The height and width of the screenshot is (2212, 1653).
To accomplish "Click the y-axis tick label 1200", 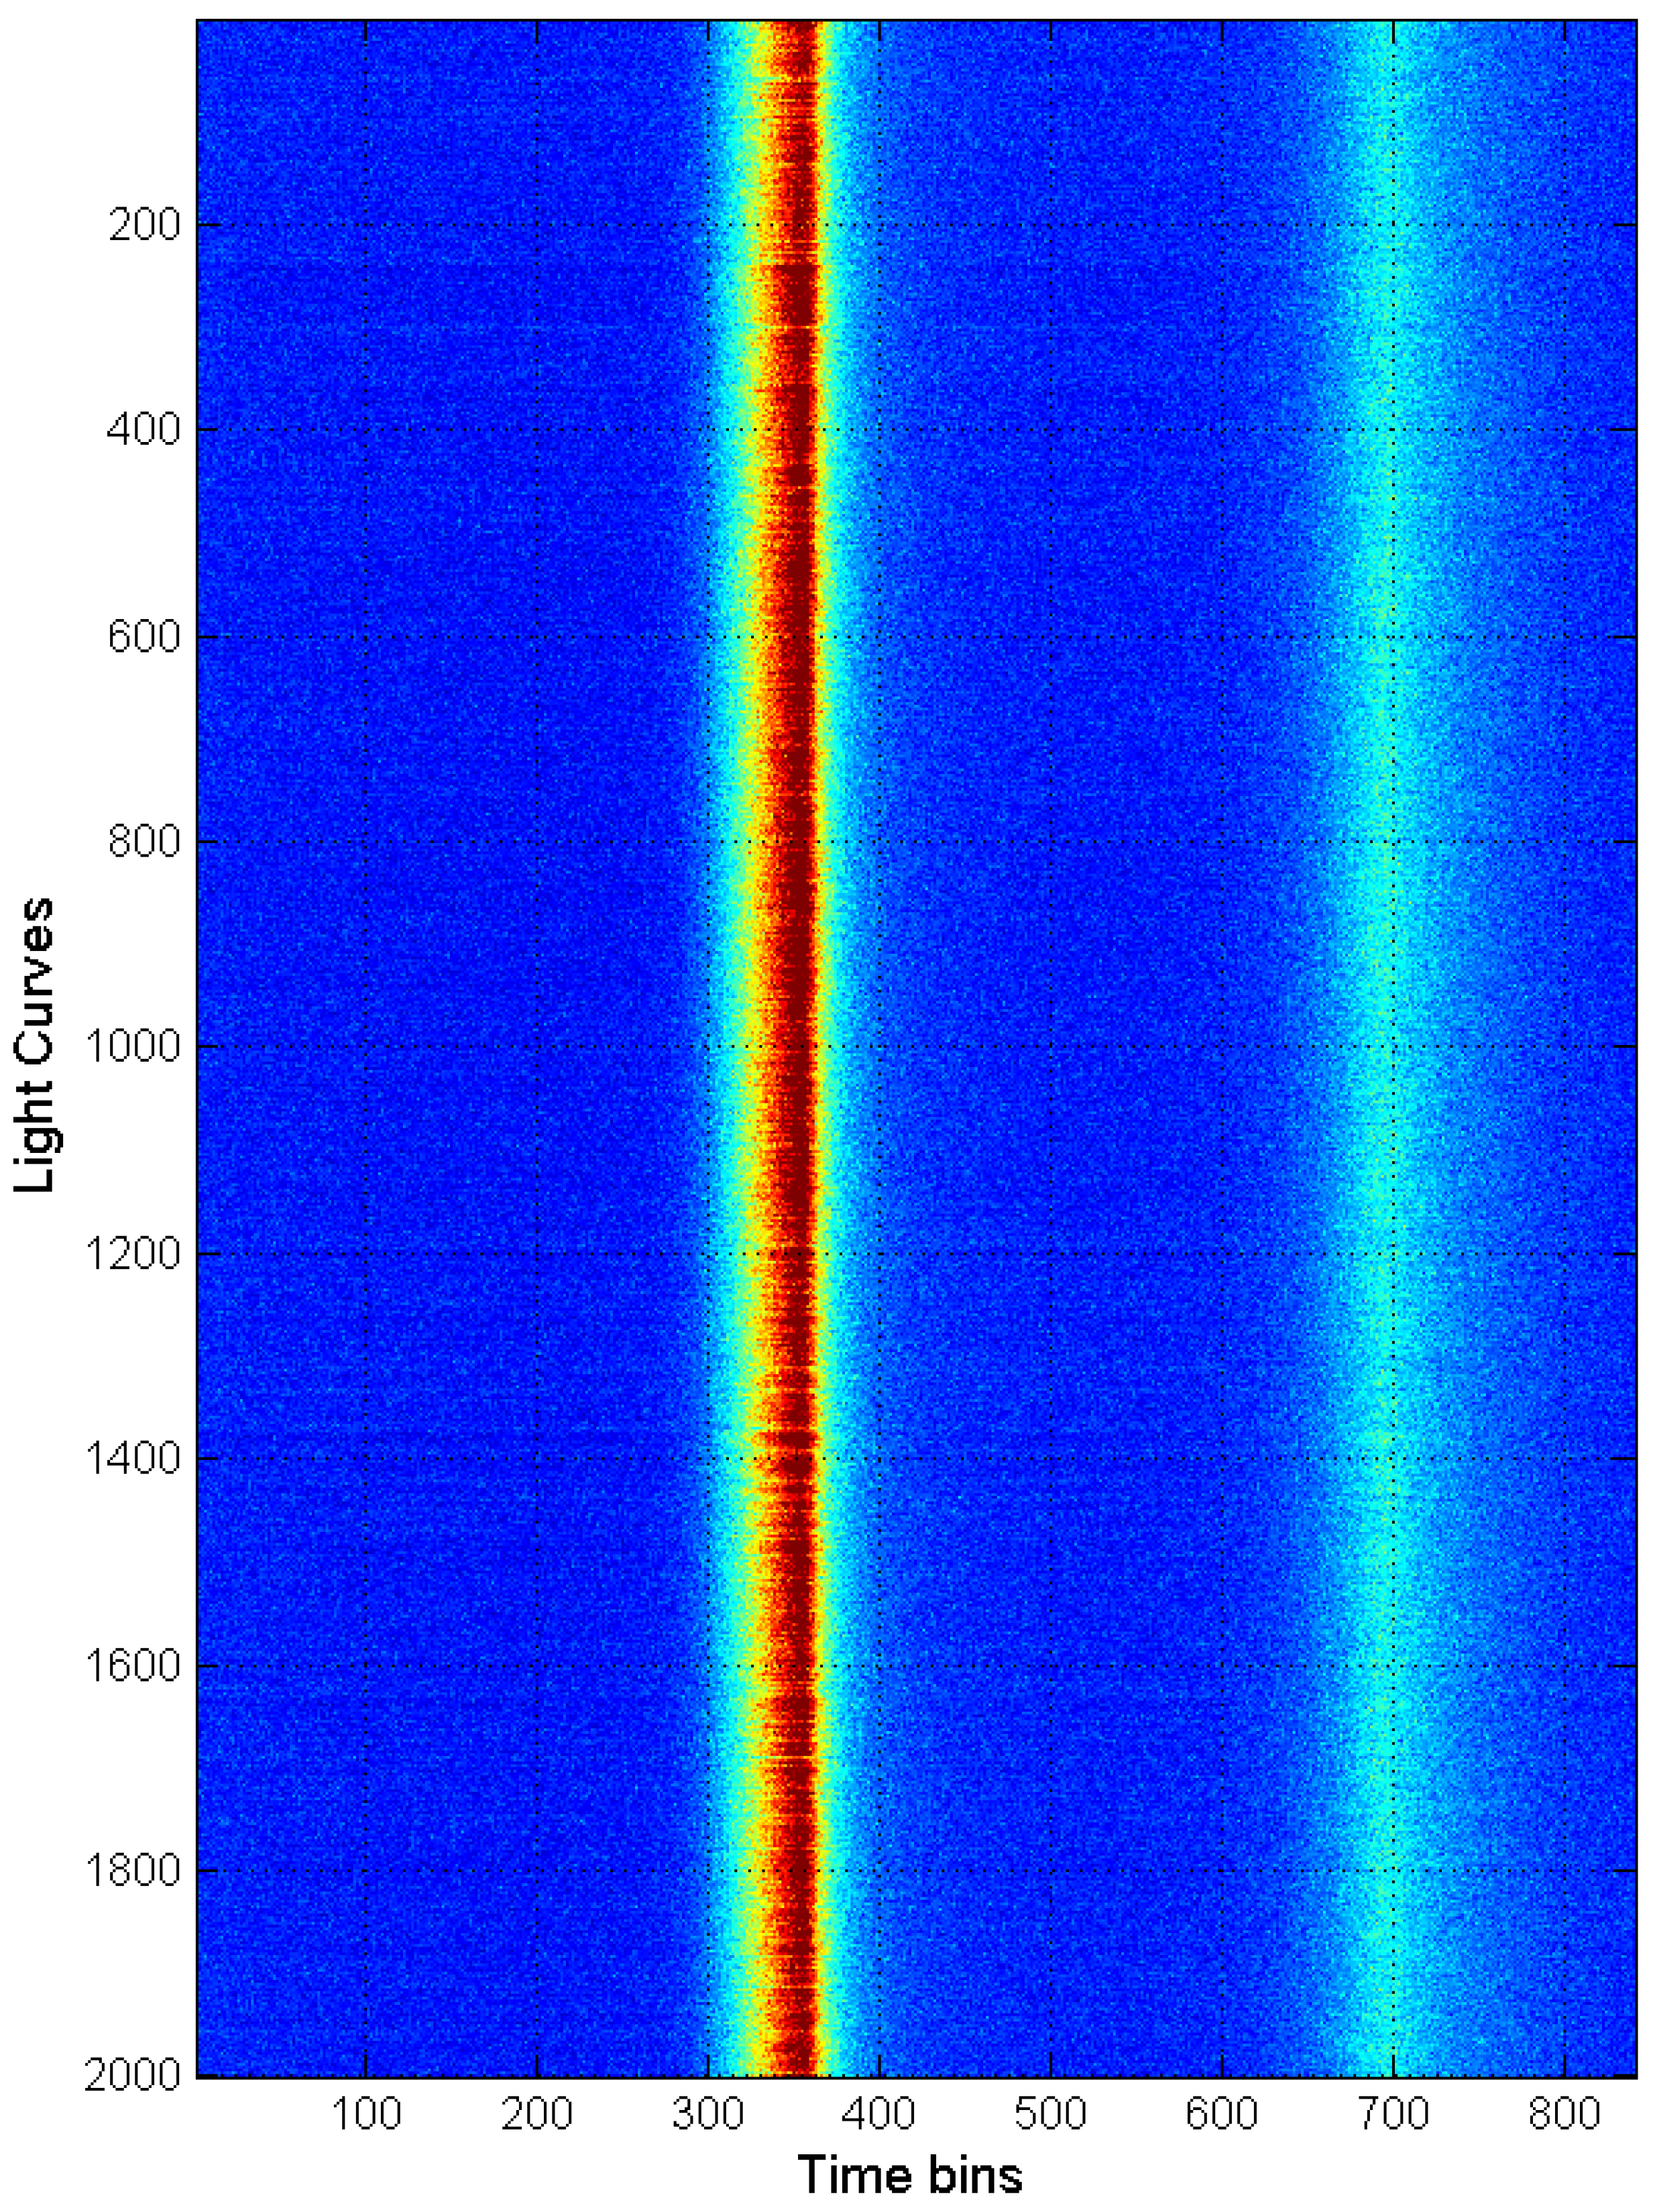I will coord(133,1254).
